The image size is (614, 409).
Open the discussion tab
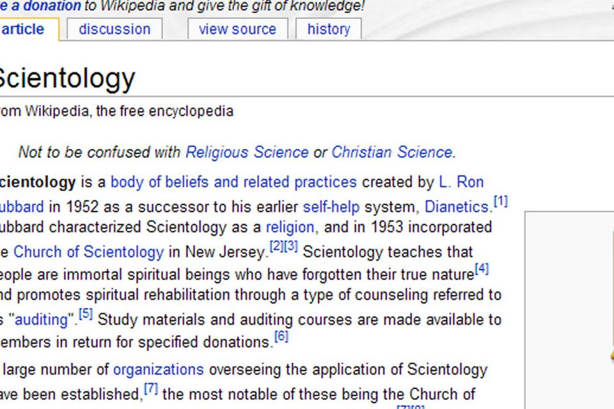(x=114, y=29)
